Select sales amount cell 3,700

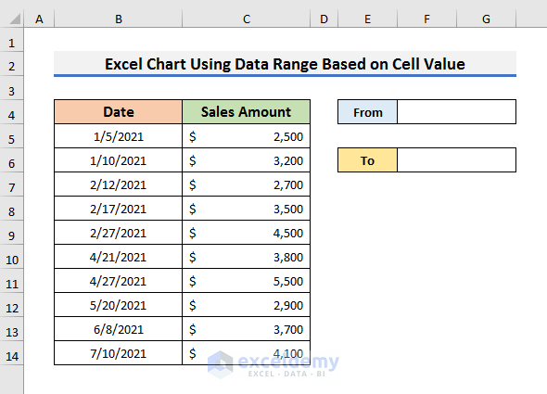point(246,329)
